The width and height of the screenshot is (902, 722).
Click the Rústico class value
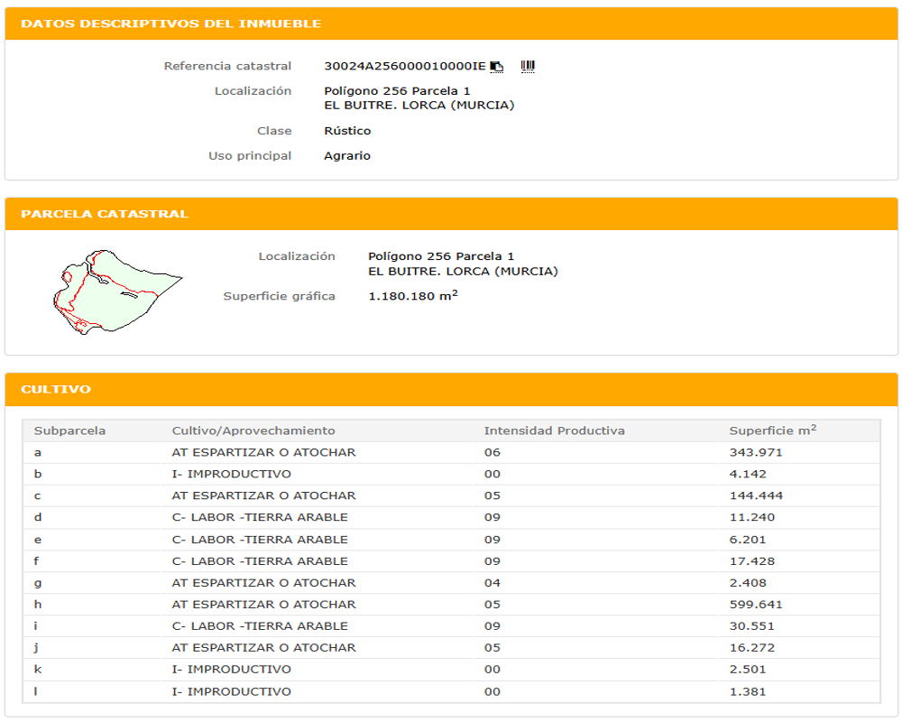[x=347, y=131]
